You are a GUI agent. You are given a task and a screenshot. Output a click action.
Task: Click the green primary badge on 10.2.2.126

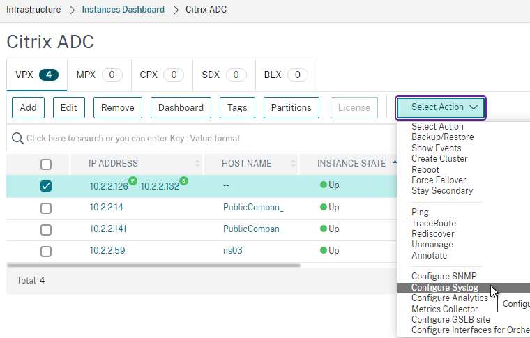[x=132, y=180]
